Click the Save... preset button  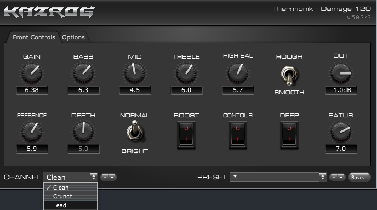[x=359, y=177]
